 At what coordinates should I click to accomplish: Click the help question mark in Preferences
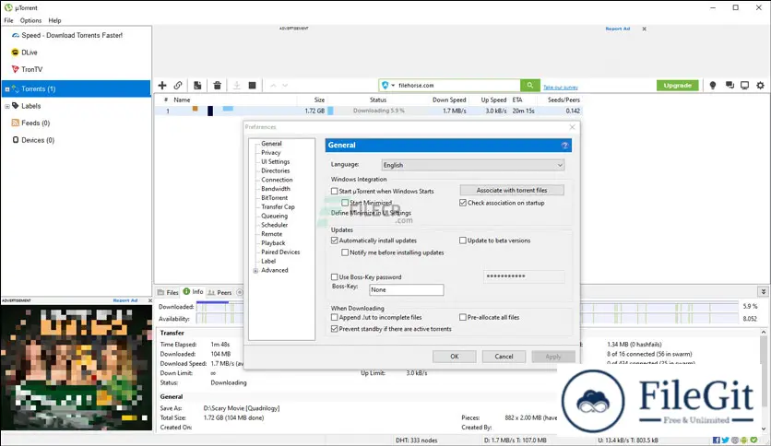(565, 146)
